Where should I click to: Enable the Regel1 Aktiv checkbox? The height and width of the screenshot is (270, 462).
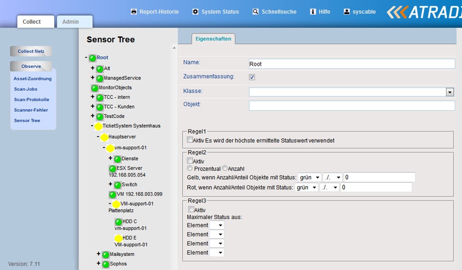pos(190,140)
